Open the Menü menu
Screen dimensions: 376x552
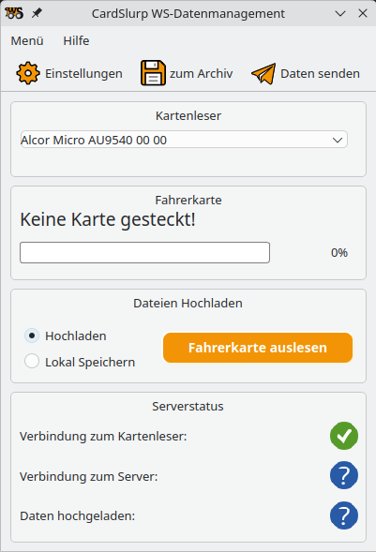point(27,40)
